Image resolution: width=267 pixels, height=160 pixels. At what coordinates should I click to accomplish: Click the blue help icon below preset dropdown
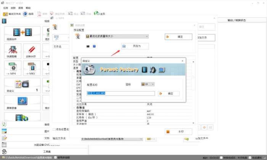pos(94,46)
